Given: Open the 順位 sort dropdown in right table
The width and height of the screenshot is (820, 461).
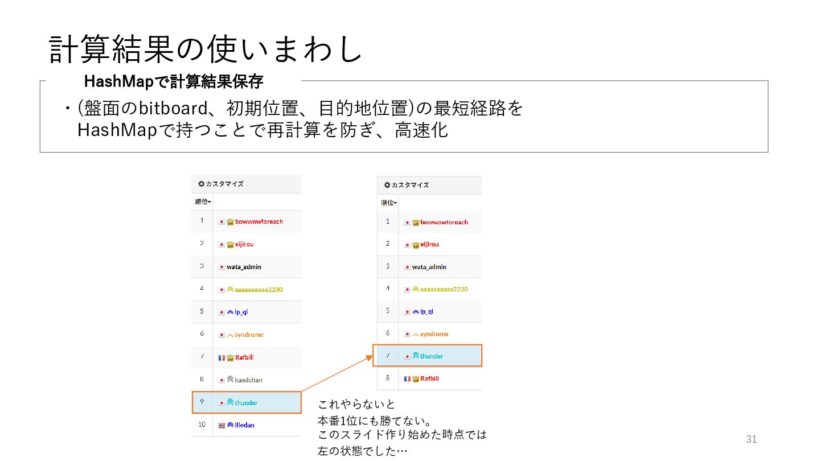Looking at the screenshot, I should (x=389, y=203).
